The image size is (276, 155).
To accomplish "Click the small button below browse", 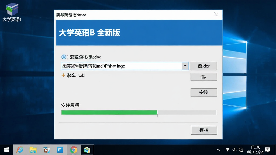I will click(x=204, y=77).
